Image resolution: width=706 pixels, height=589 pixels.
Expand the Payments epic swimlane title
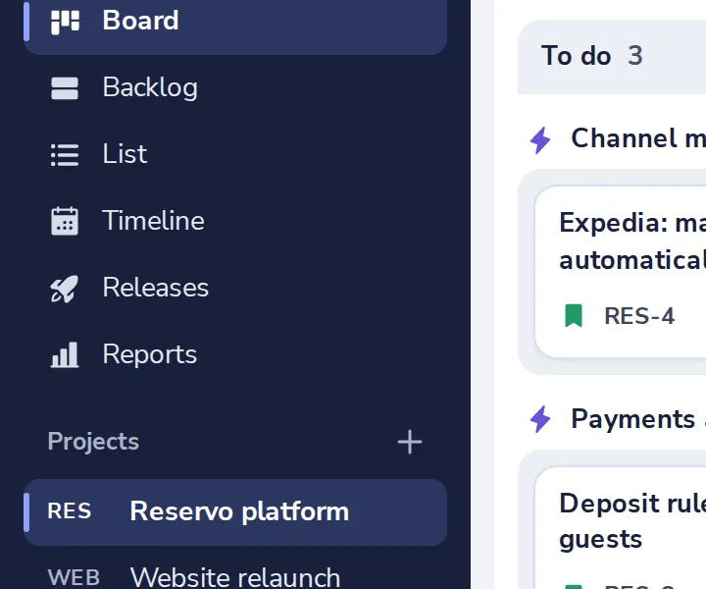tap(638, 419)
